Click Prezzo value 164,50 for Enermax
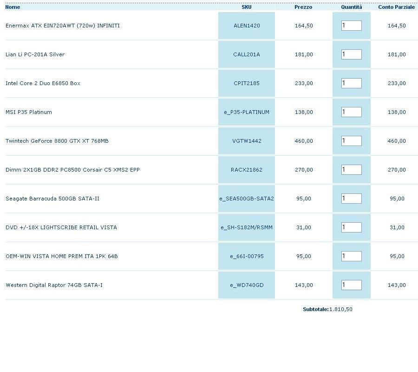The width and height of the screenshot is (418, 372). [x=304, y=26]
